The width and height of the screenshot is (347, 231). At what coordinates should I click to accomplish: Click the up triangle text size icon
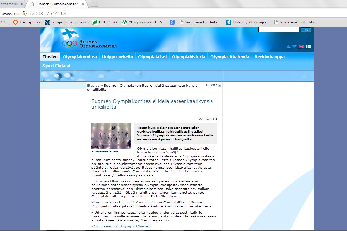tap(288, 47)
